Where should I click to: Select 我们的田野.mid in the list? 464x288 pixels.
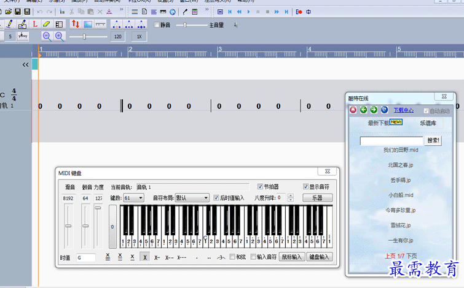pos(401,150)
